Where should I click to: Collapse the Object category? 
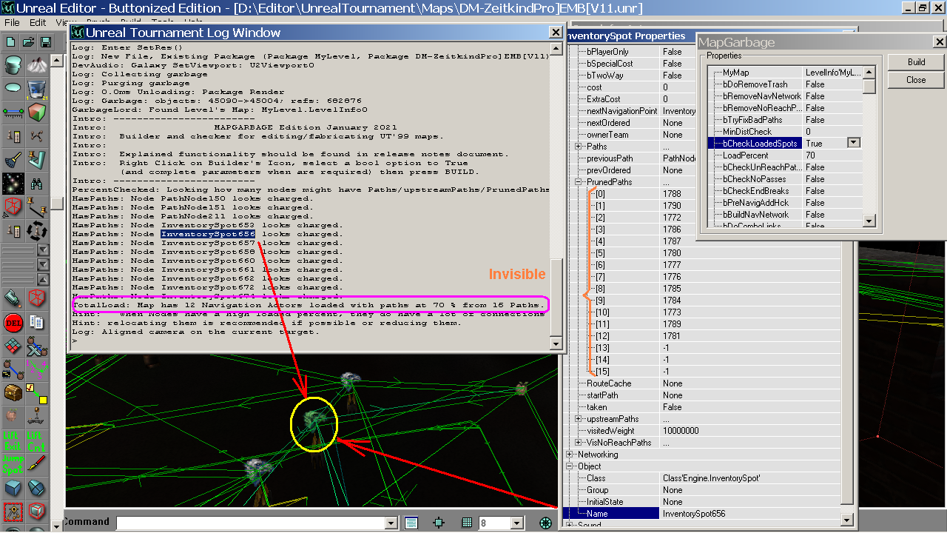click(570, 466)
